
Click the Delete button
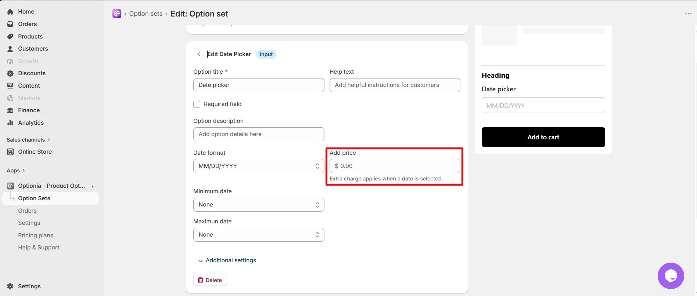coord(210,280)
